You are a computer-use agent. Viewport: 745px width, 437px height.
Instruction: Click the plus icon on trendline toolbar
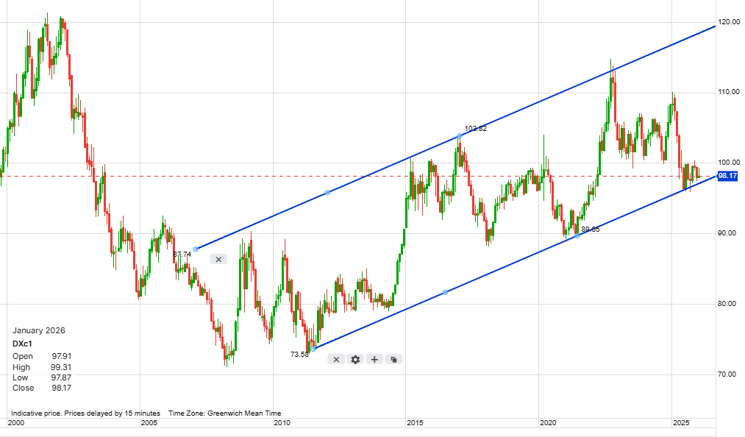[x=374, y=359]
